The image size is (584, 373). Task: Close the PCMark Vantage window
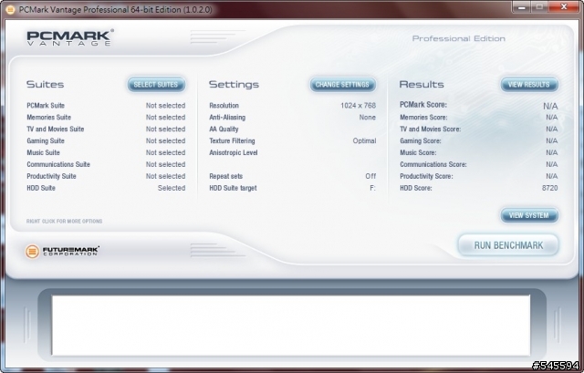tap(564, 7)
